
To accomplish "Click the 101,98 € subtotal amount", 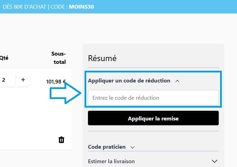I will tap(56, 82).
